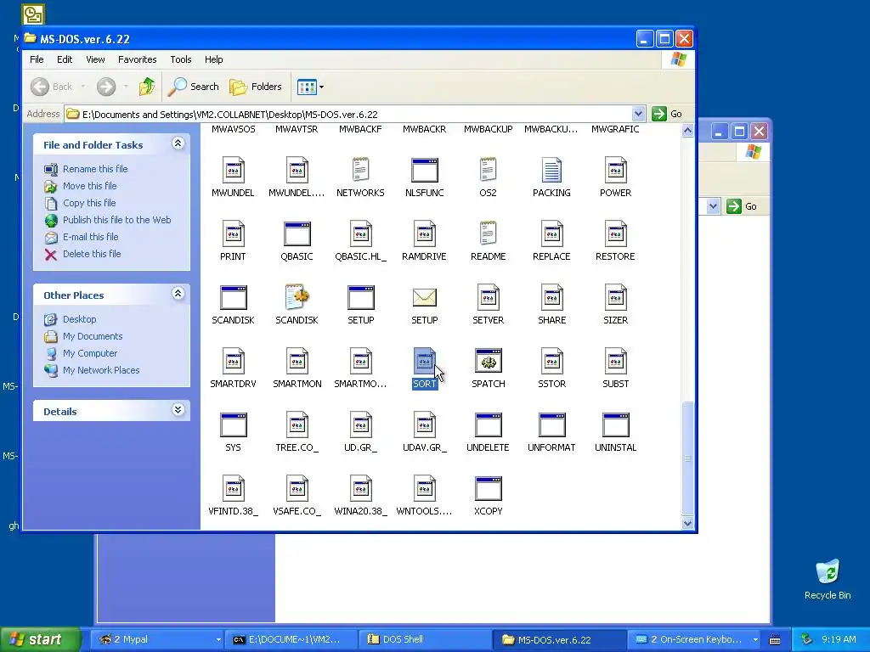Screen dimensions: 870x652
Task: Open the Edit menu
Action: (x=65, y=59)
